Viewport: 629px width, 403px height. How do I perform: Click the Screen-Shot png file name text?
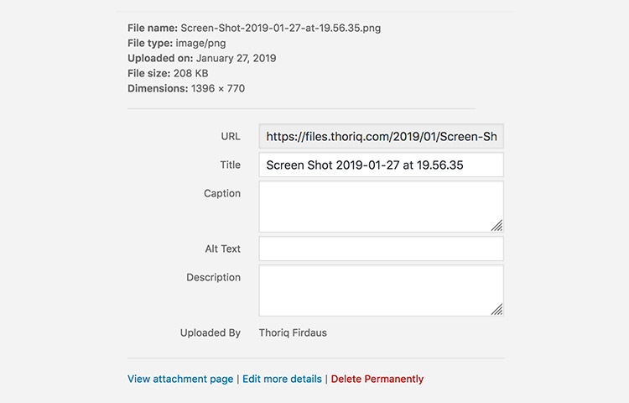pos(280,28)
